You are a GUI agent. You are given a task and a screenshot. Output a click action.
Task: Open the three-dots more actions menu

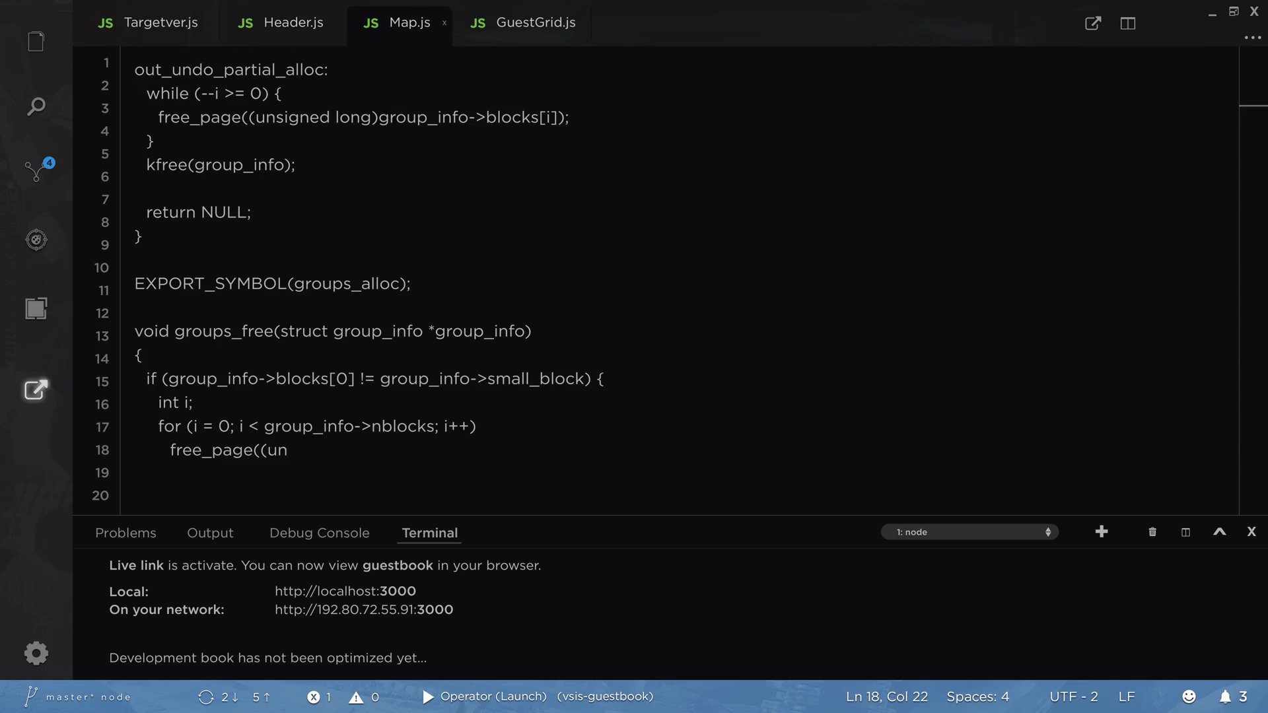coord(1253,38)
